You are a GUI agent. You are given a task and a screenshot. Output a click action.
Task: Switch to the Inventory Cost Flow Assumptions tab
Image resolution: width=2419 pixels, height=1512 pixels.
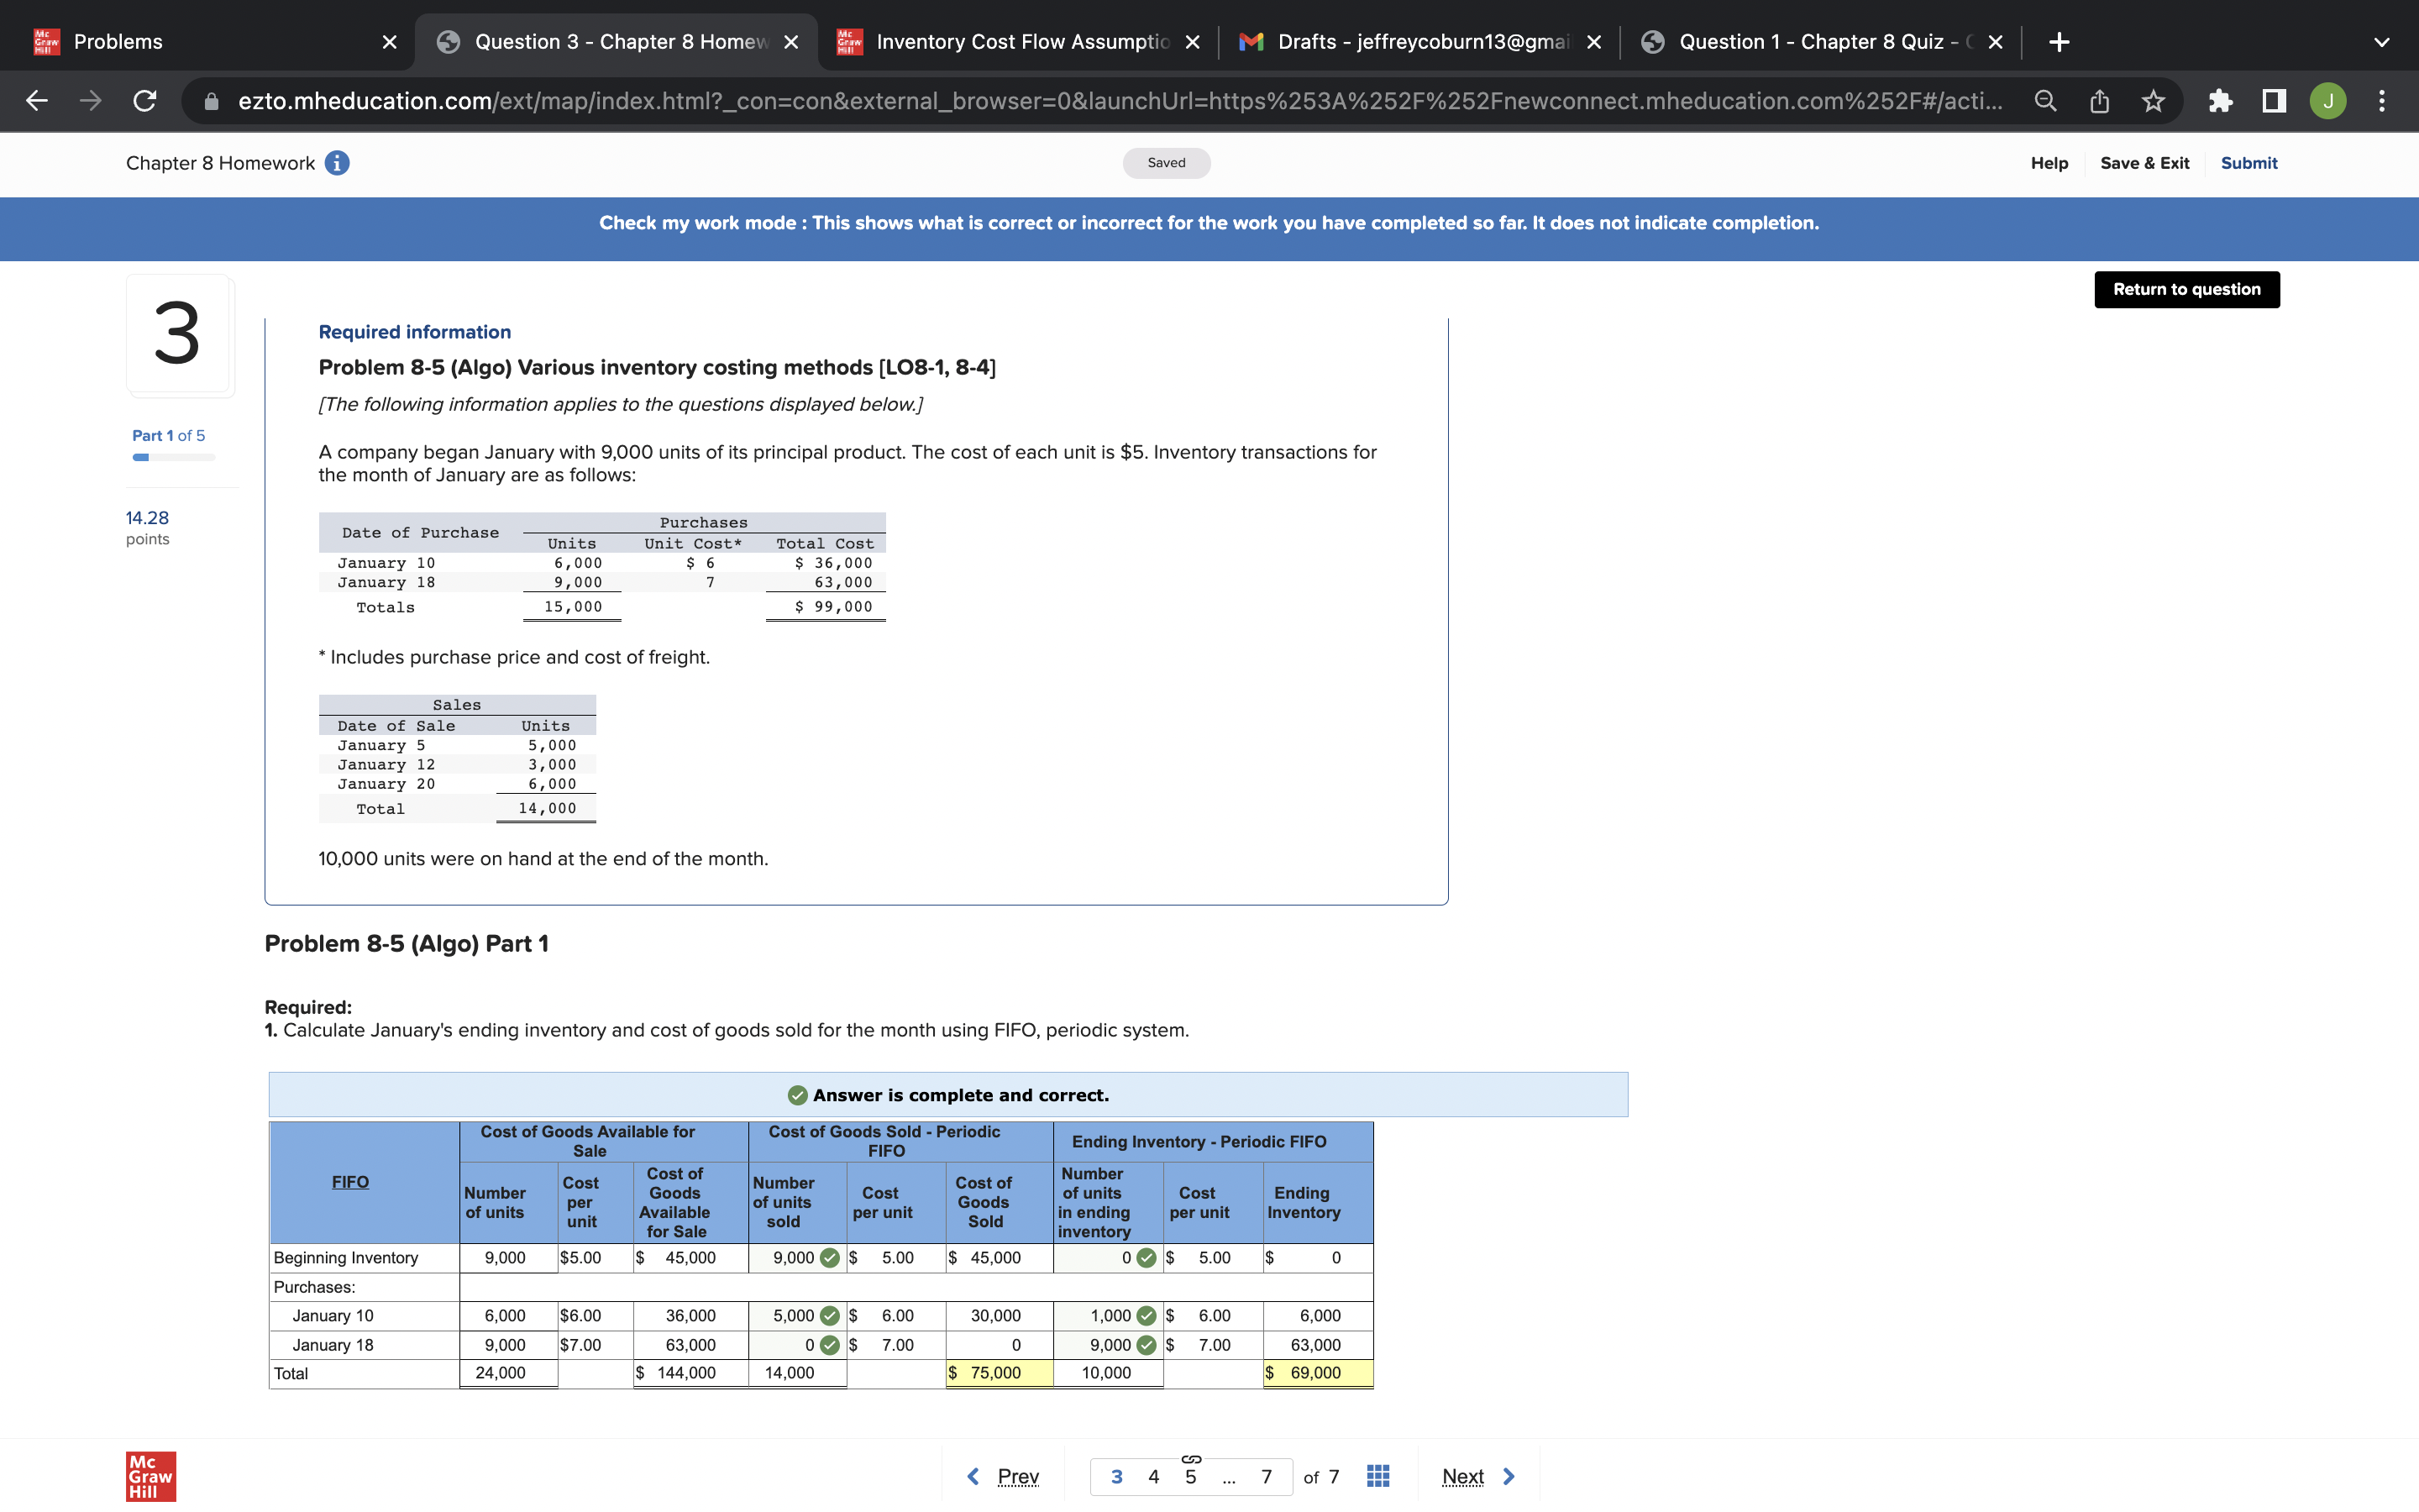tap(1020, 42)
